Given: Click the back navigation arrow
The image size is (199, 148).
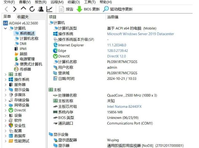Looking at the screenshot, I should (x=6, y=9).
